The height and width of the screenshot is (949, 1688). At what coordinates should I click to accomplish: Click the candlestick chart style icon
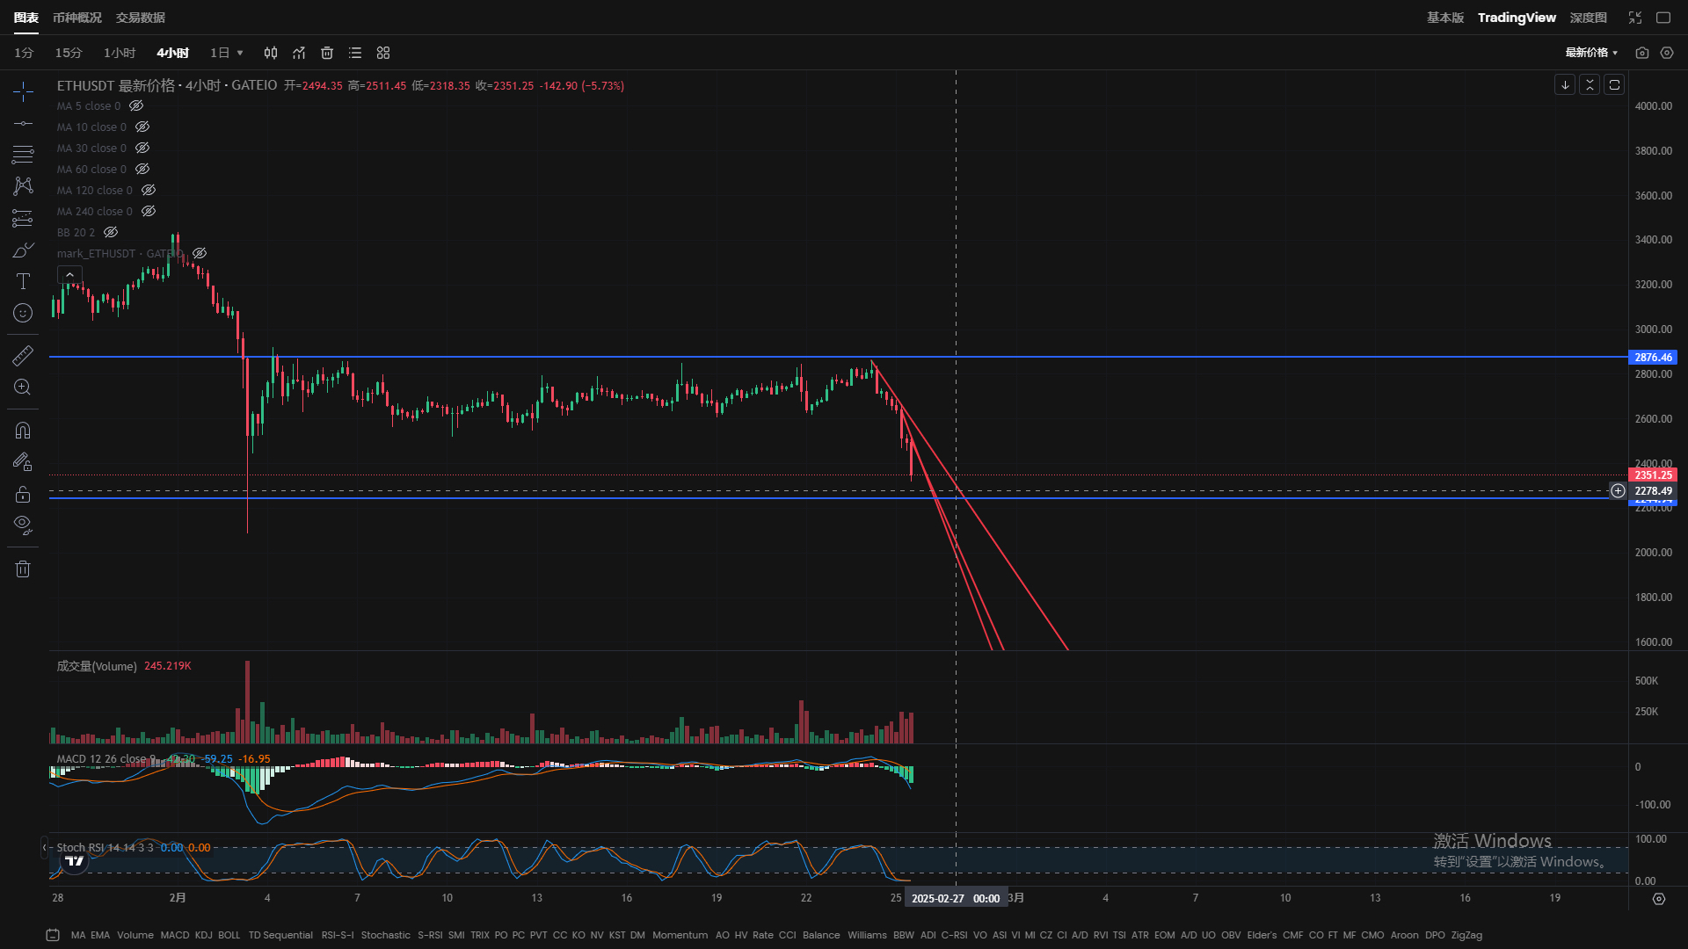[x=271, y=53]
